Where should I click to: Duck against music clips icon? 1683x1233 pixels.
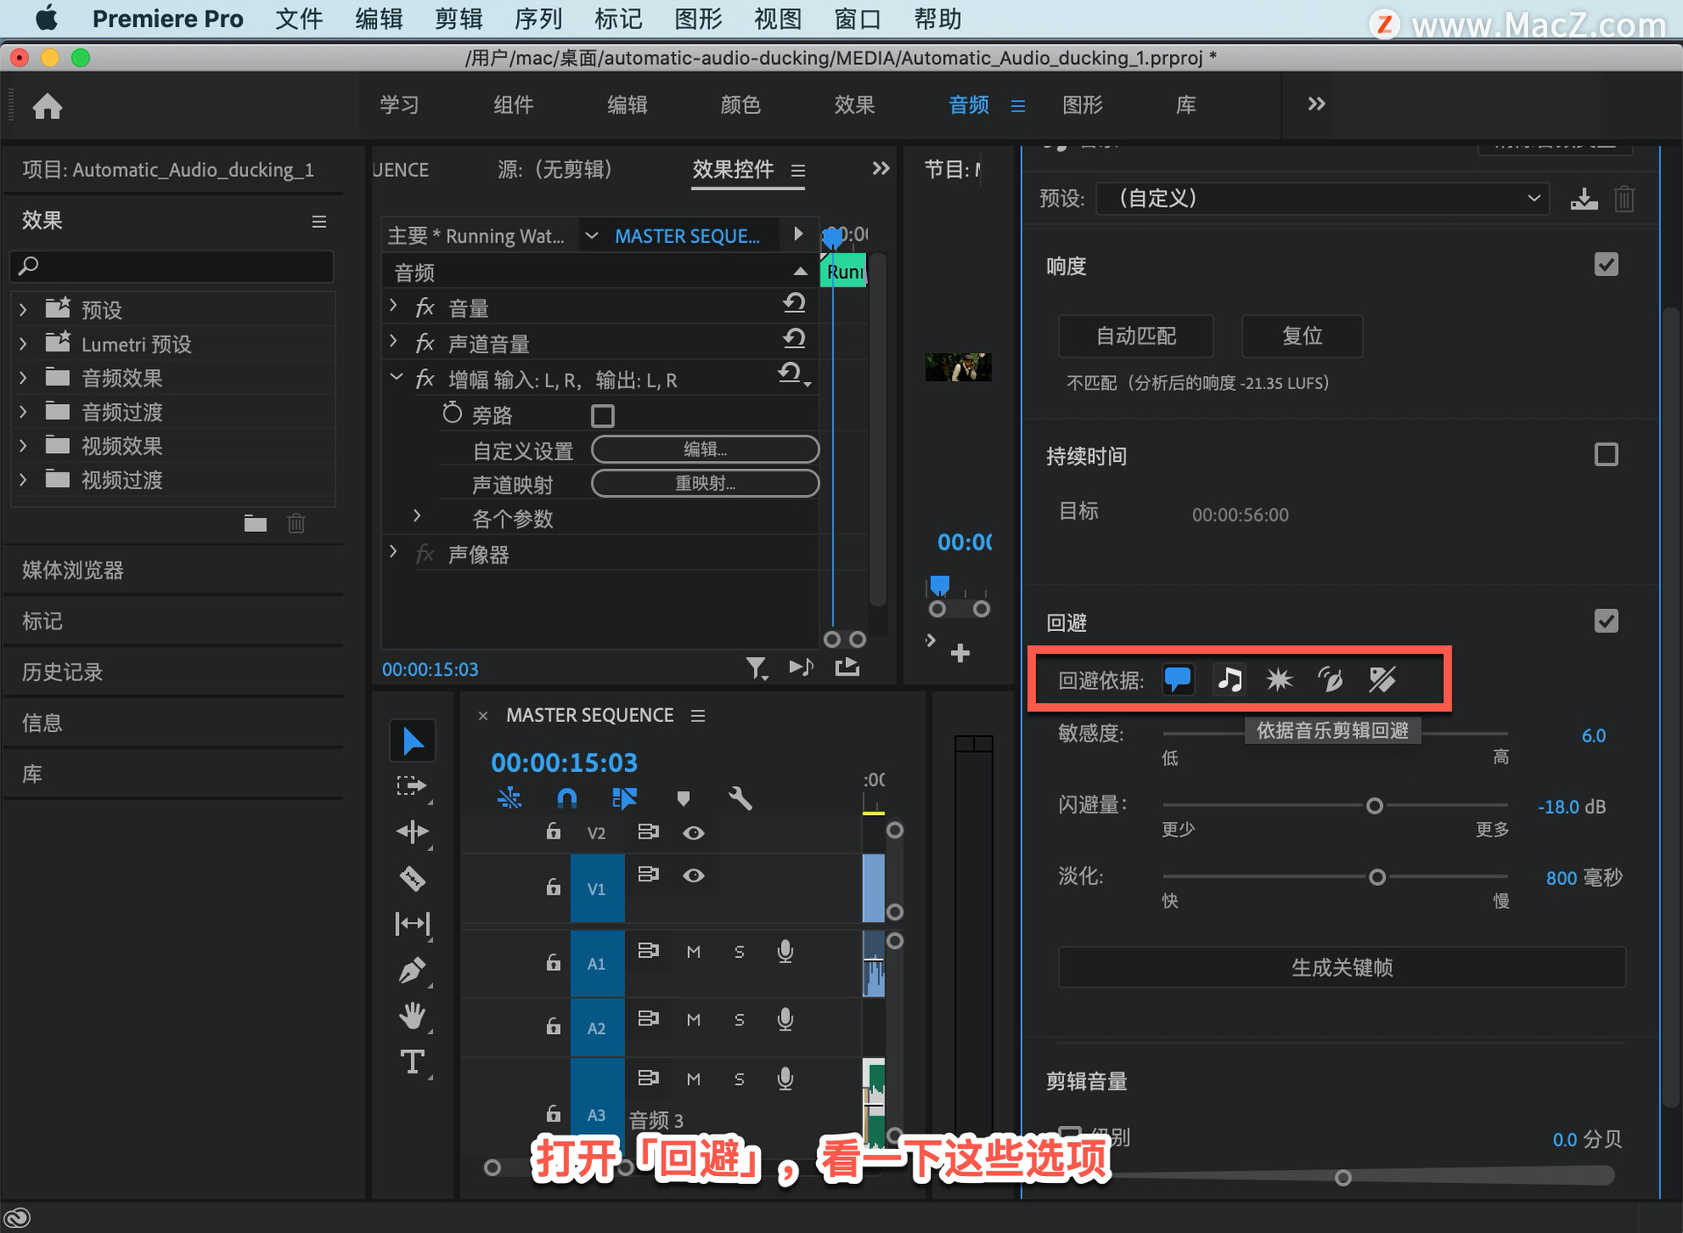point(1230,679)
